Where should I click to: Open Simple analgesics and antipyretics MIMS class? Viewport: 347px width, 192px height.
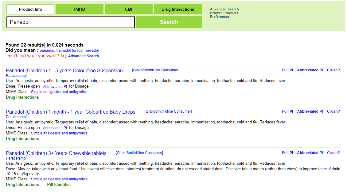tap(59, 92)
